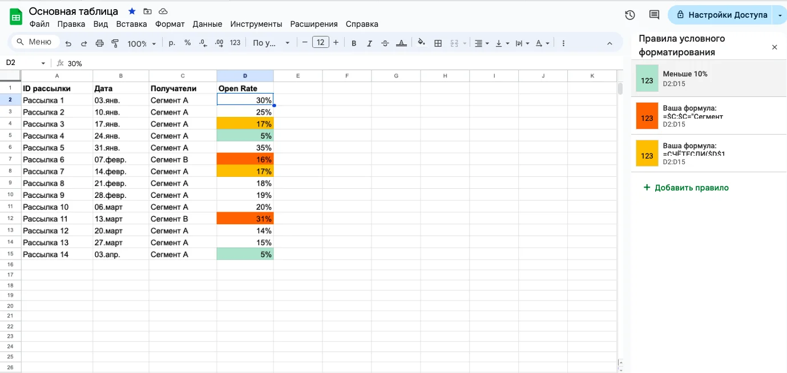Click the cloud save status icon
Image resolution: width=787 pixels, height=373 pixels.
click(x=163, y=11)
